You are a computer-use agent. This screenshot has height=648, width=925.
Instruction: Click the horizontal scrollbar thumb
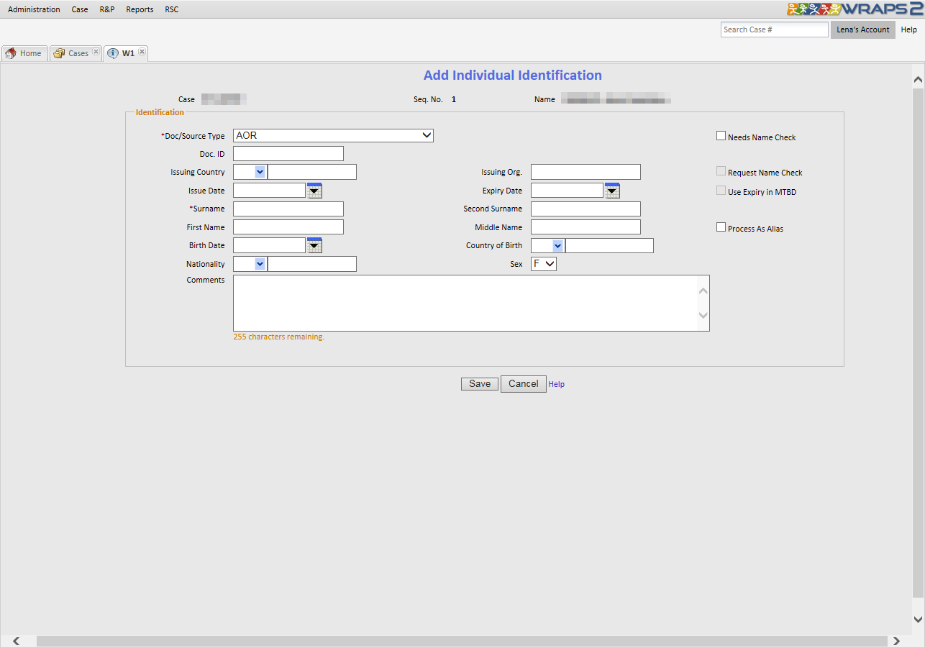(x=461, y=641)
